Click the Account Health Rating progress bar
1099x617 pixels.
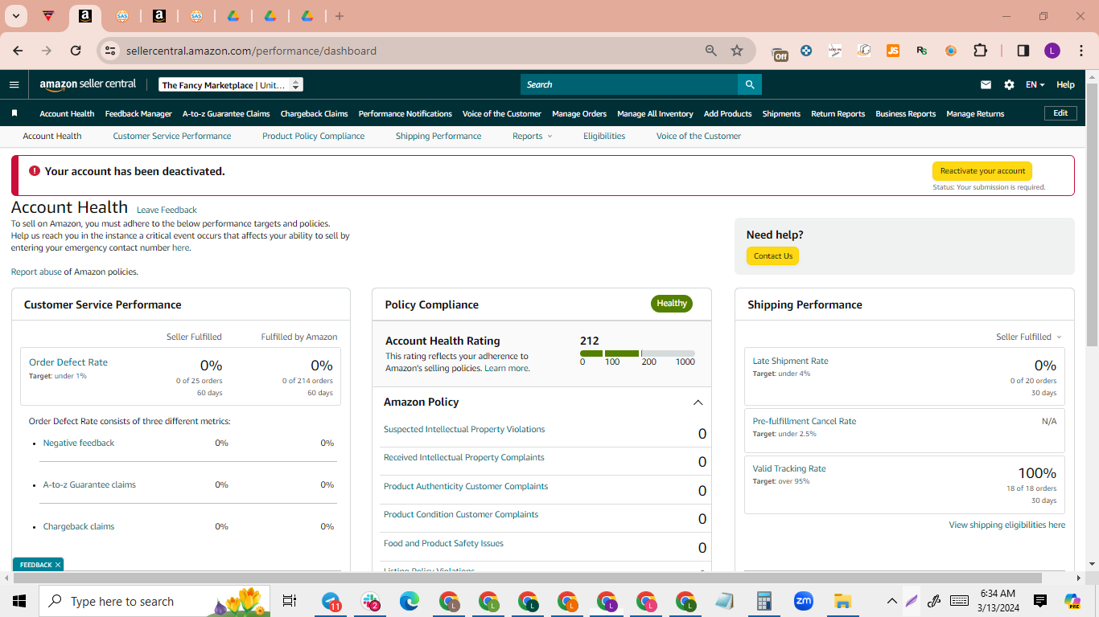(x=637, y=353)
